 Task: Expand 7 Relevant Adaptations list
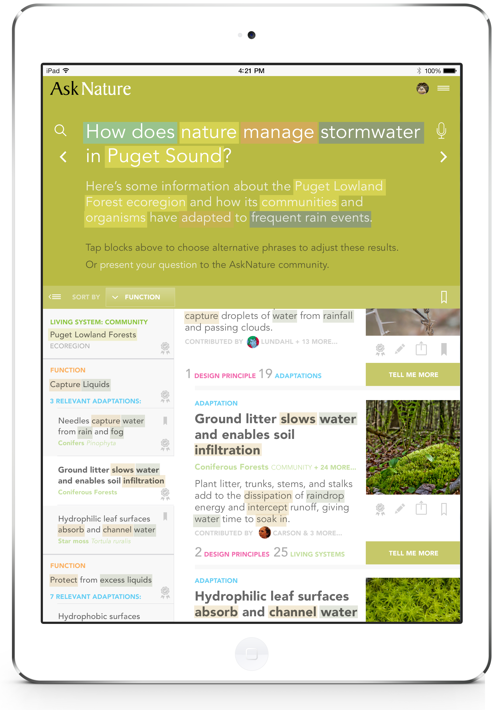coord(96,597)
